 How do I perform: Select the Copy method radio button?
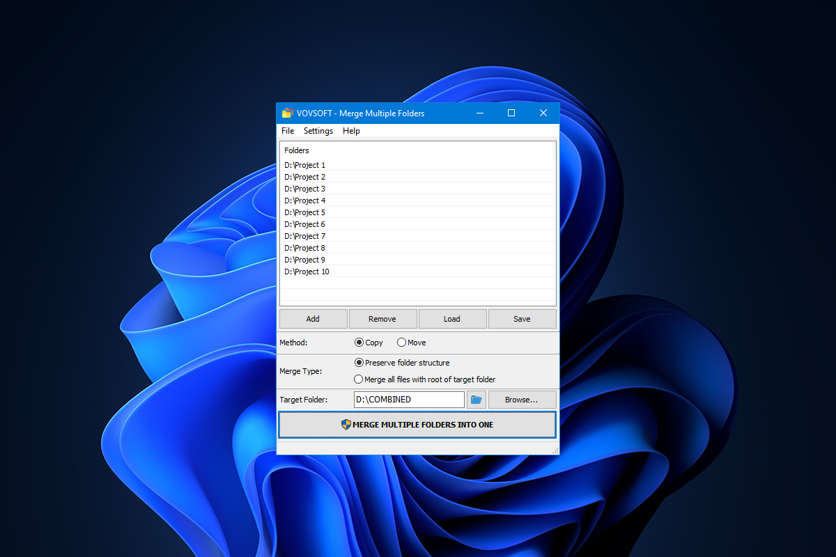357,342
